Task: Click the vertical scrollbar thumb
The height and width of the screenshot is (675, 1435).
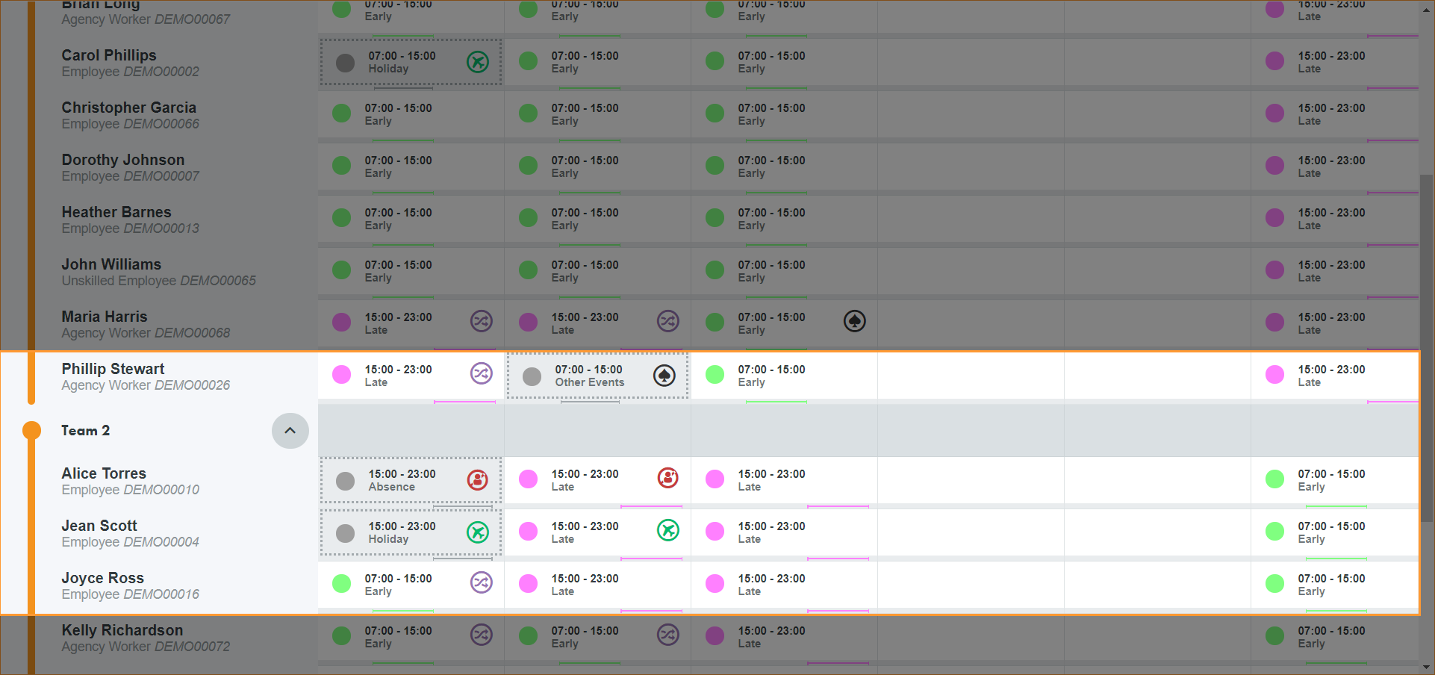Action: [1426, 347]
